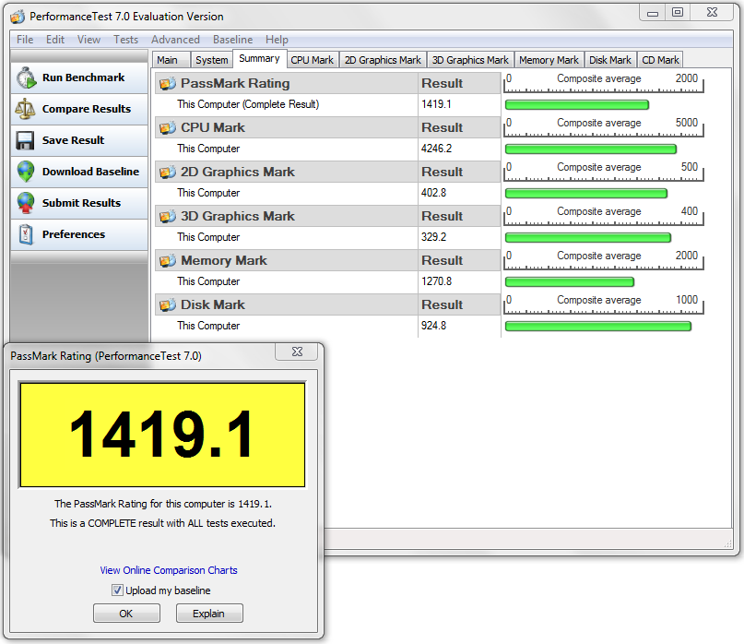Click the Run Benchmark stopwatch icon
This screenshot has width=744, height=644.
(26, 78)
